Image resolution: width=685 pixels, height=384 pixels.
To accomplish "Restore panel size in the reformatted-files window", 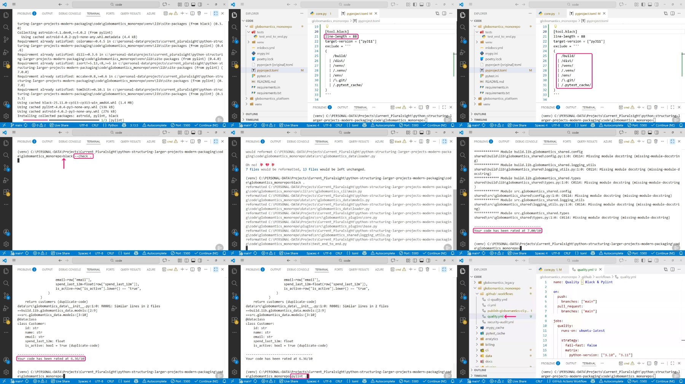I will [x=444, y=141].
